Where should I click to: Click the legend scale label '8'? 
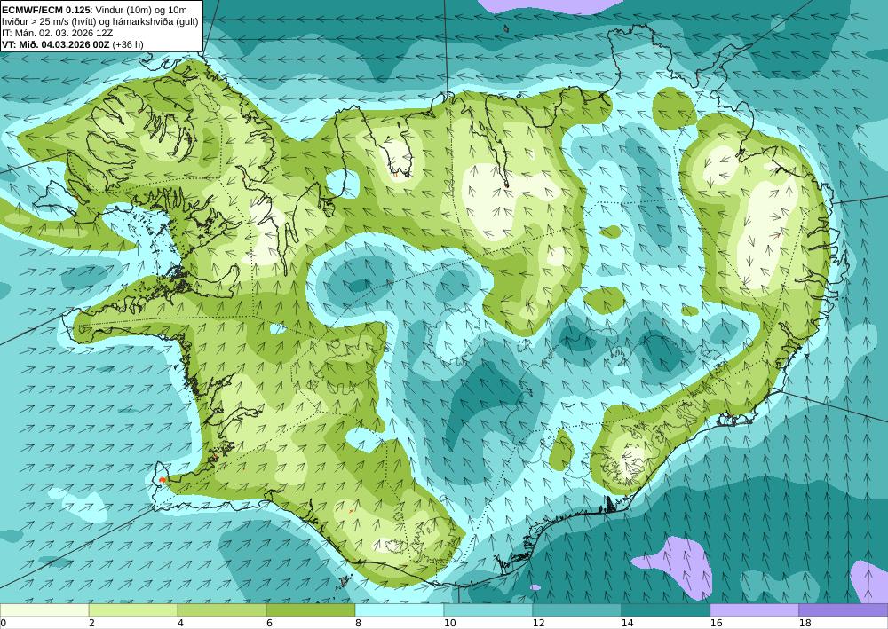358,623
